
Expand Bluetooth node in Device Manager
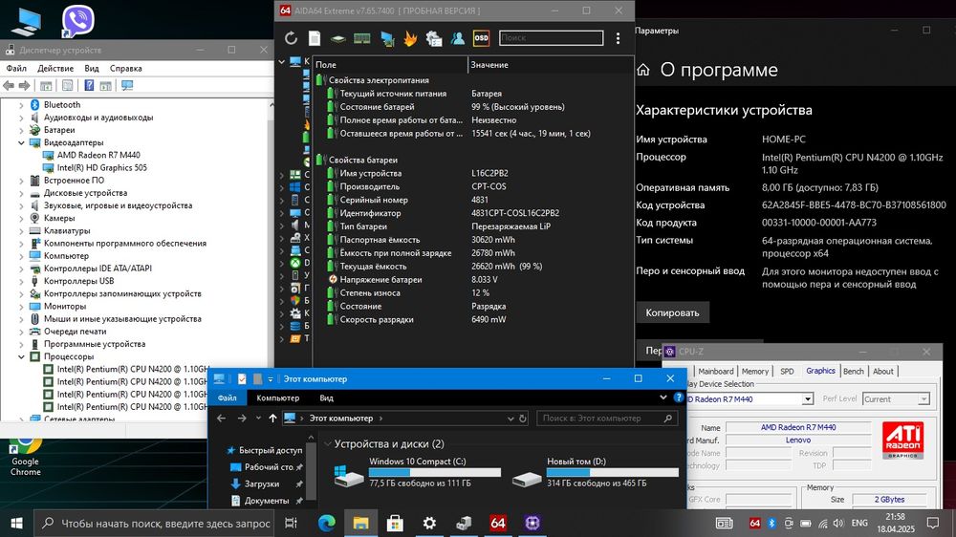point(21,105)
